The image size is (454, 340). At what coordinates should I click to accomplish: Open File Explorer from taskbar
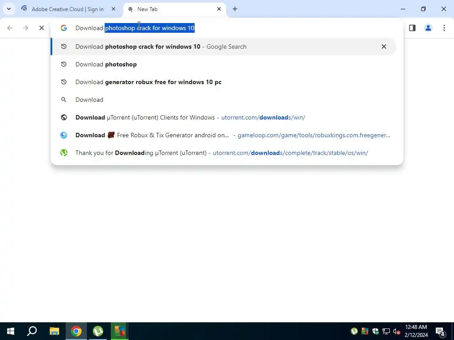(54, 331)
